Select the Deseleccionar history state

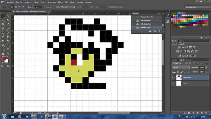[147, 27]
